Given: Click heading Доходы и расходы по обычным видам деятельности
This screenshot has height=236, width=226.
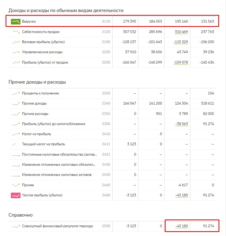Looking at the screenshot, I should tap(66, 11).
